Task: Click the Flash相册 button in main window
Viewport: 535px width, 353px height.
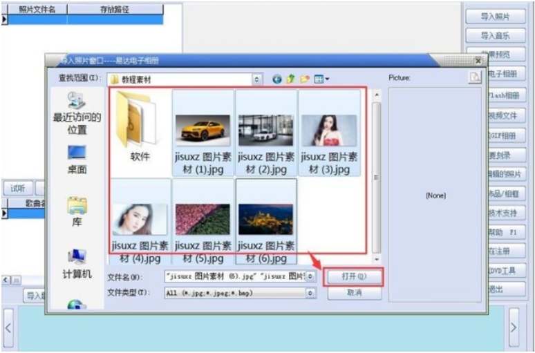Action: click(x=506, y=95)
